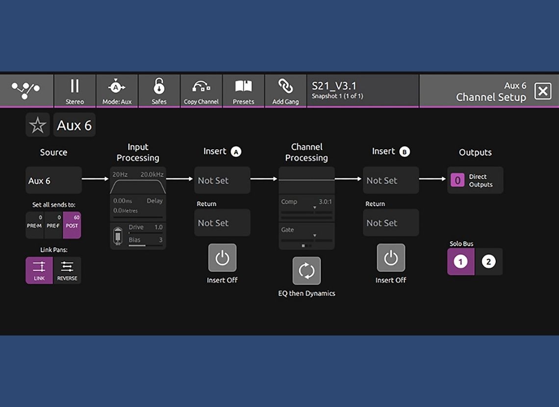Viewport: 559px width, 407px height.
Task: Open the Source Aux 6 selector
Action: click(x=53, y=180)
